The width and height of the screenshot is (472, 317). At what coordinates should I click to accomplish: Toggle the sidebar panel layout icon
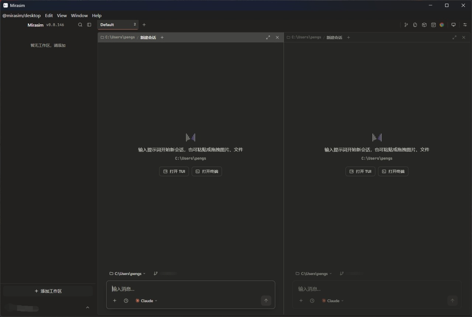coord(89,25)
